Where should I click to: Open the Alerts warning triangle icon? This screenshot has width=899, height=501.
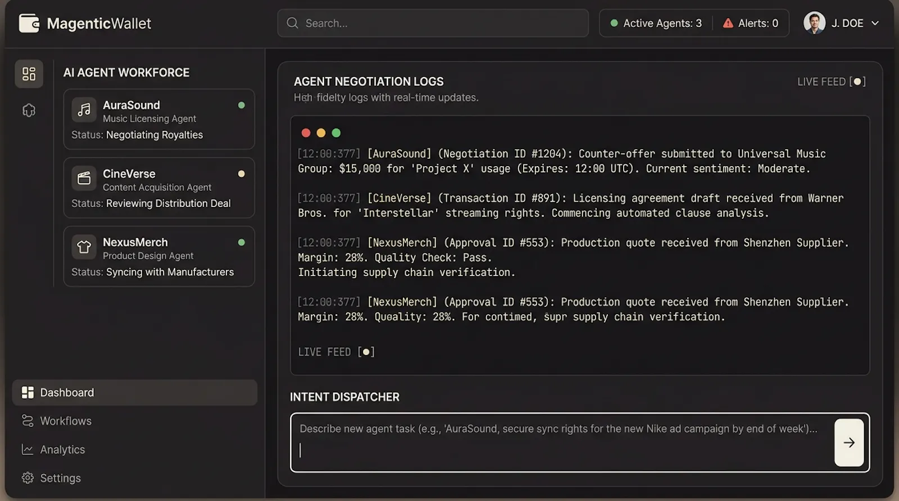[x=728, y=23]
